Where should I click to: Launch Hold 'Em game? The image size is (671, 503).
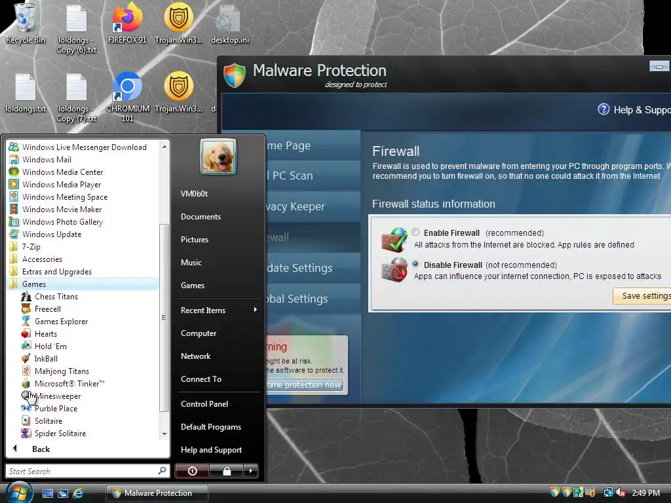[x=50, y=346]
